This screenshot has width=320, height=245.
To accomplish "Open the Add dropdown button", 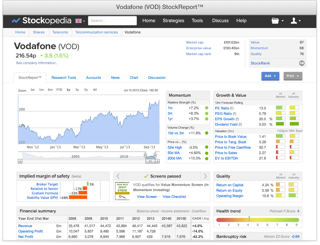I will pos(270,76).
